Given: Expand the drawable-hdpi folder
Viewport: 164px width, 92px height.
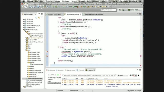Looking at the screenshot, I should click(27, 52).
